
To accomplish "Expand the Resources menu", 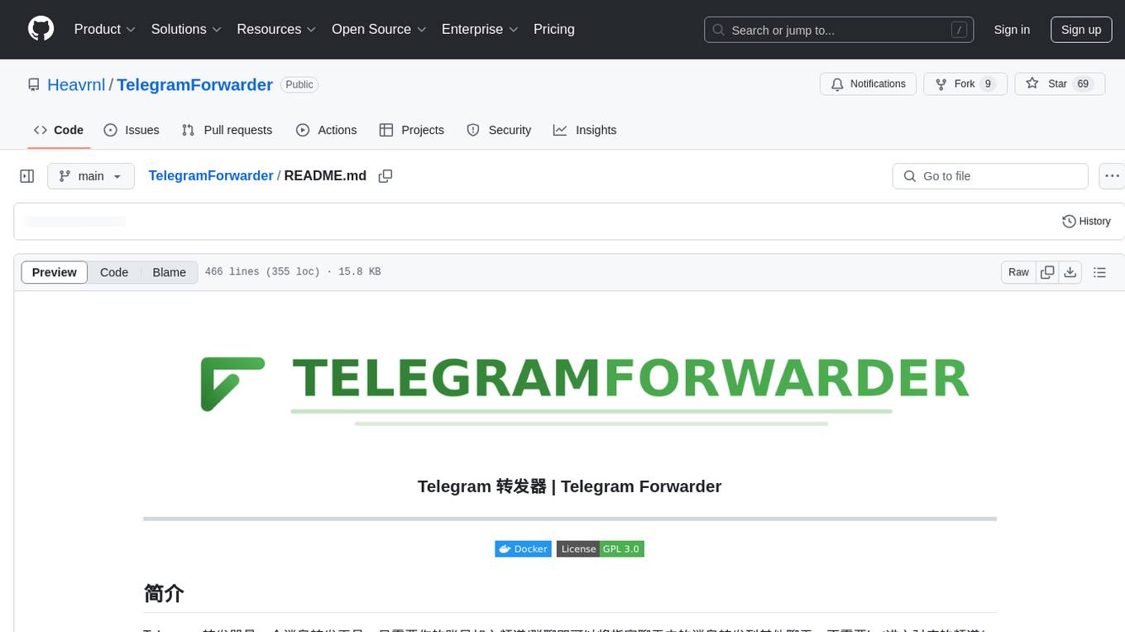I will (276, 29).
